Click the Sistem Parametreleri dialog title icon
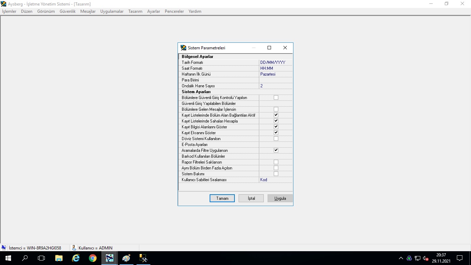471x265 pixels. pos(183,48)
